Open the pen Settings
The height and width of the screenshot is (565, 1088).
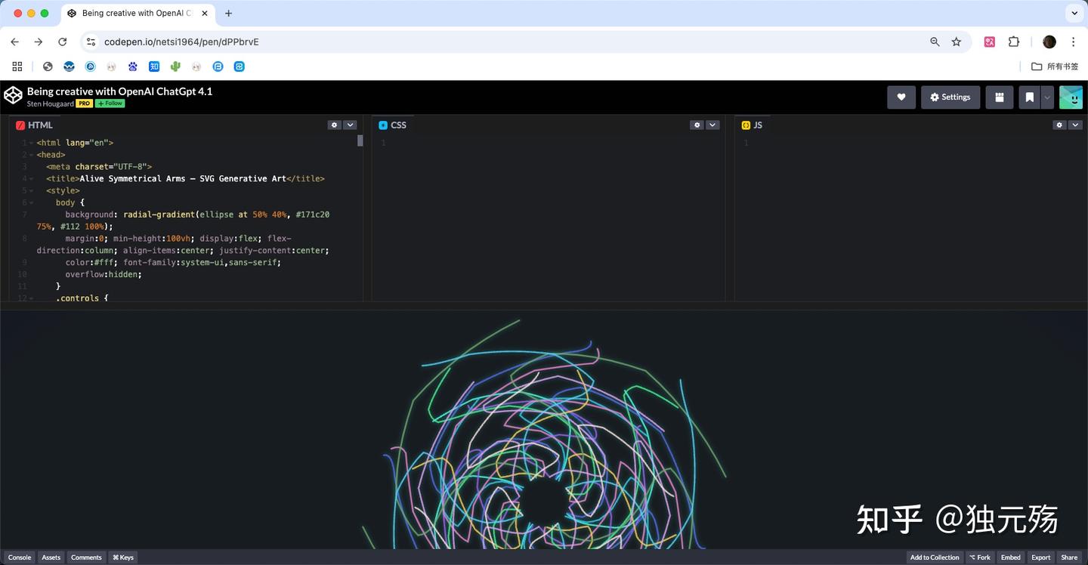tap(950, 97)
